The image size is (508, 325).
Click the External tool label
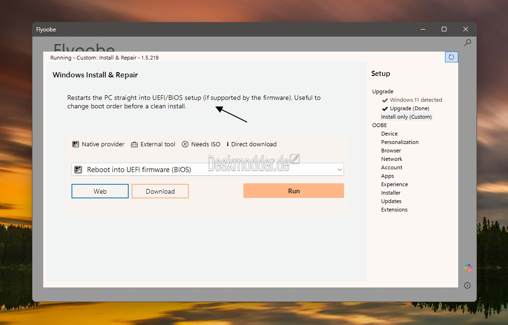[158, 144]
